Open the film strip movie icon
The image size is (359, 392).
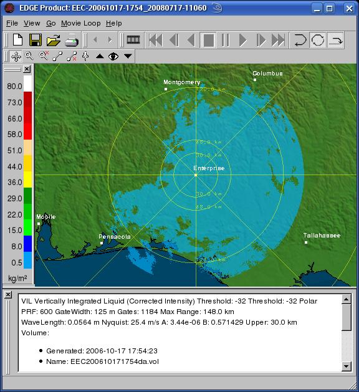(133, 40)
